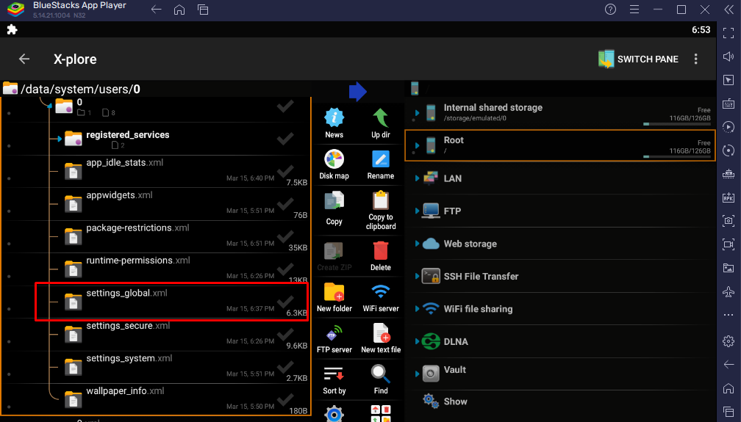Click the puzzle piece status icon
Image resolution: width=741 pixels, height=422 pixels.
12,30
